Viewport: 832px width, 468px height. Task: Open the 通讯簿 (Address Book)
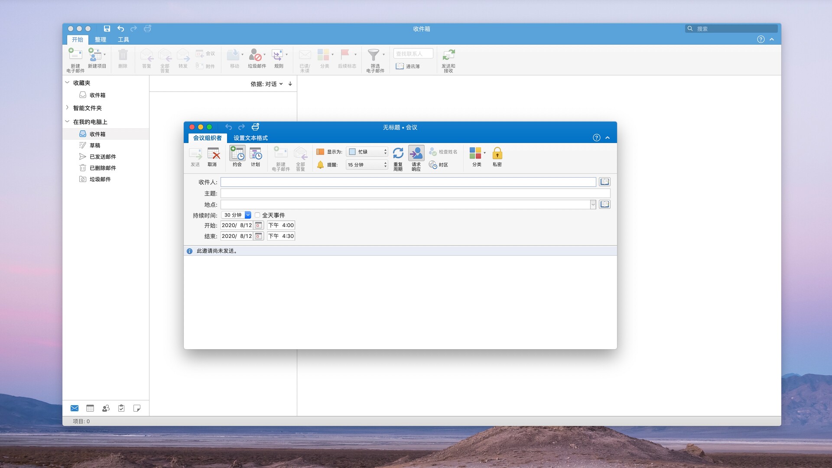pos(409,66)
